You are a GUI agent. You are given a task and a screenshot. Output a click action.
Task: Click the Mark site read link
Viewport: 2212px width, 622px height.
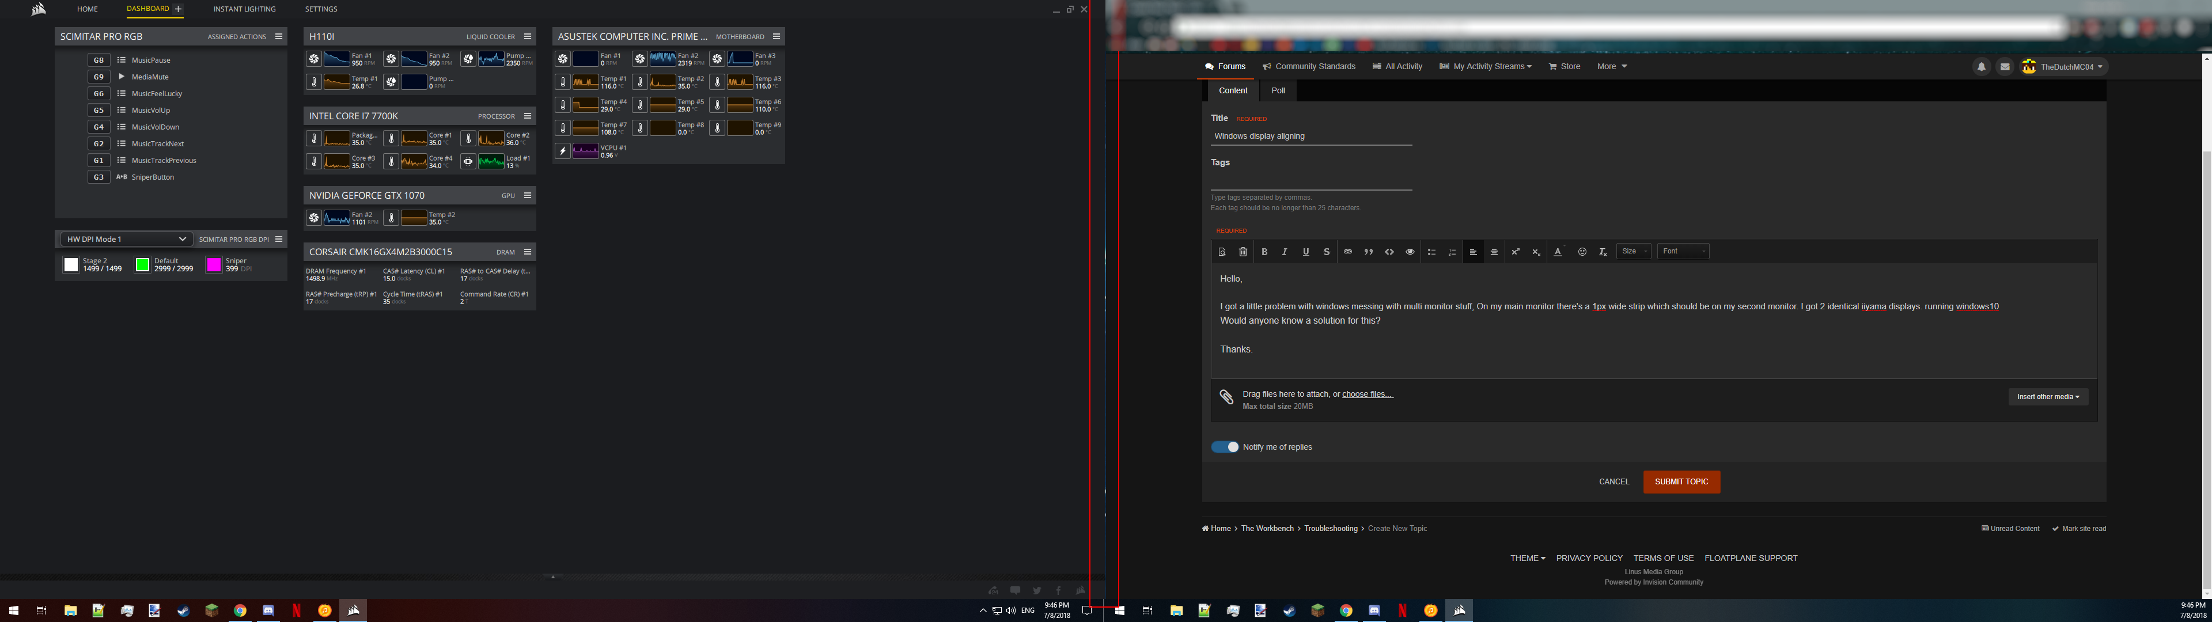pyautogui.click(x=2079, y=528)
